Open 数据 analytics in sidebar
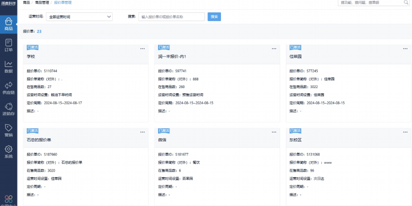 pyautogui.click(x=8, y=66)
